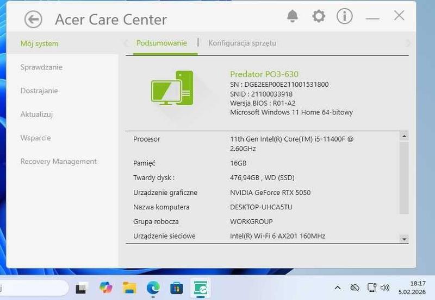Open settings gear icon in Acer Care Center
The height and width of the screenshot is (300, 435).
(x=319, y=16)
